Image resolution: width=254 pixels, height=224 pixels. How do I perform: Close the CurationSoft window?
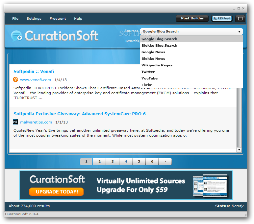pos(243,9)
